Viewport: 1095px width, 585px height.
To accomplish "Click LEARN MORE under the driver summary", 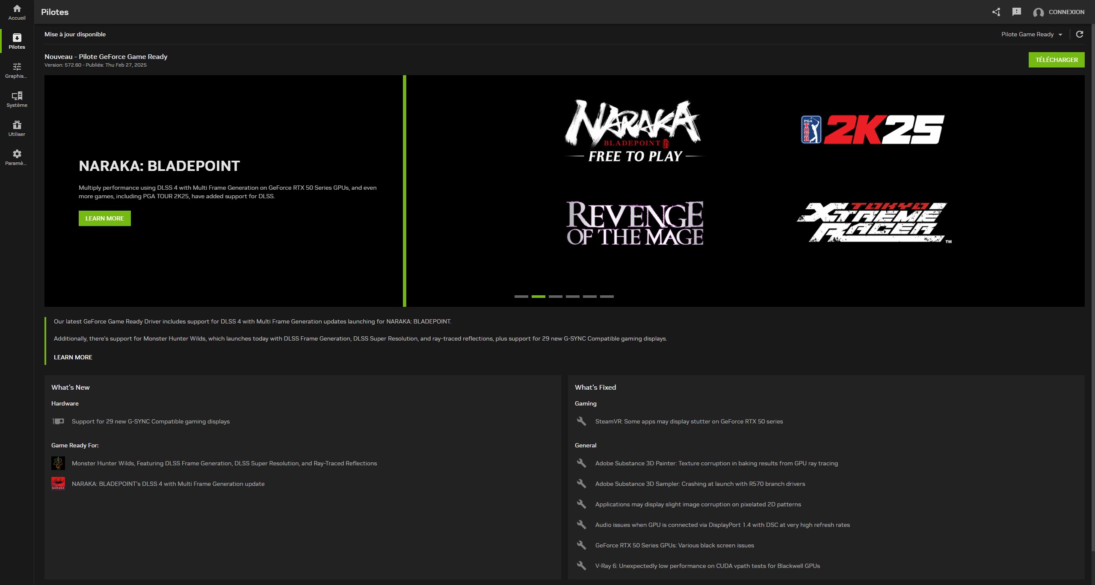I will click(x=73, y=357).
